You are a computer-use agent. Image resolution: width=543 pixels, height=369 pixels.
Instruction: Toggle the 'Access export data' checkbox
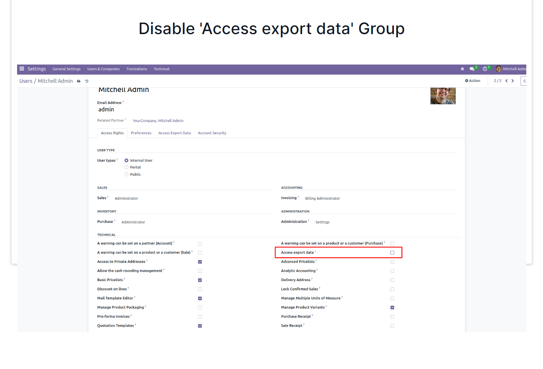click(x=392, y=253)
